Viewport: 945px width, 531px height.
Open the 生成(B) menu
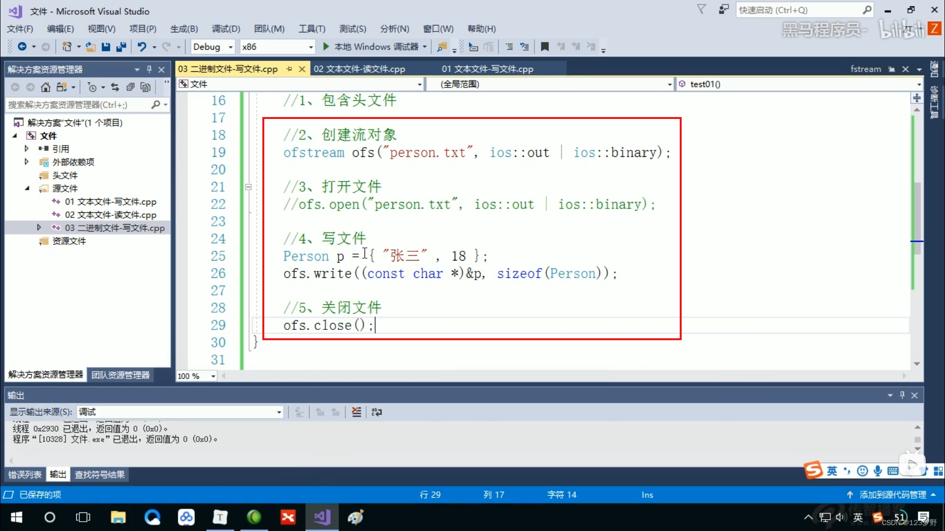pos(184,29)
